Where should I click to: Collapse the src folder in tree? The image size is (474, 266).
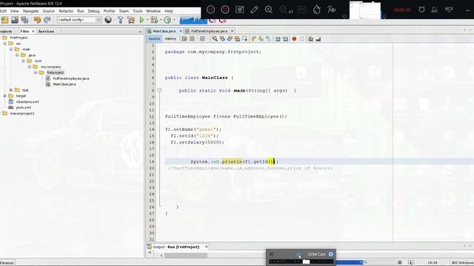point(5,44)
